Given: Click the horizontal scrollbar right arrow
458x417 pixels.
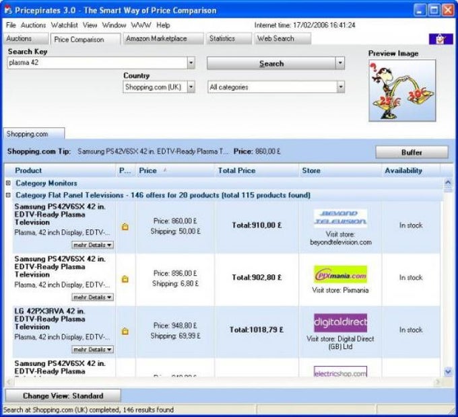Looking at the screenshot, I should (x=437, y=381).
